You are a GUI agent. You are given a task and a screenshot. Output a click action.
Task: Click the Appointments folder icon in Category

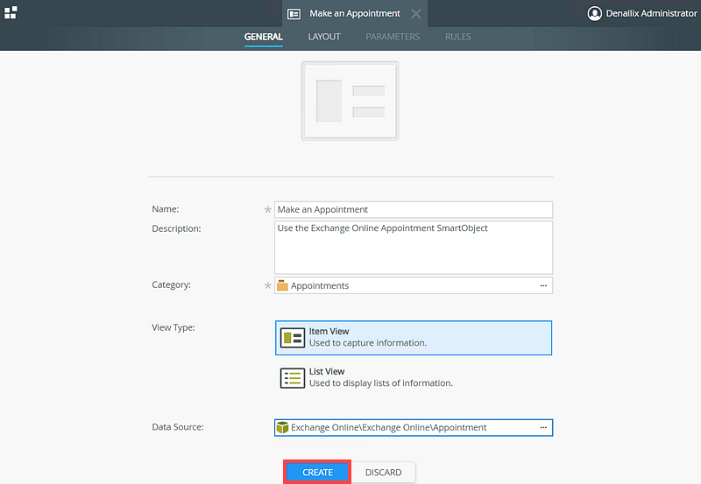click(x=282, y=285)
